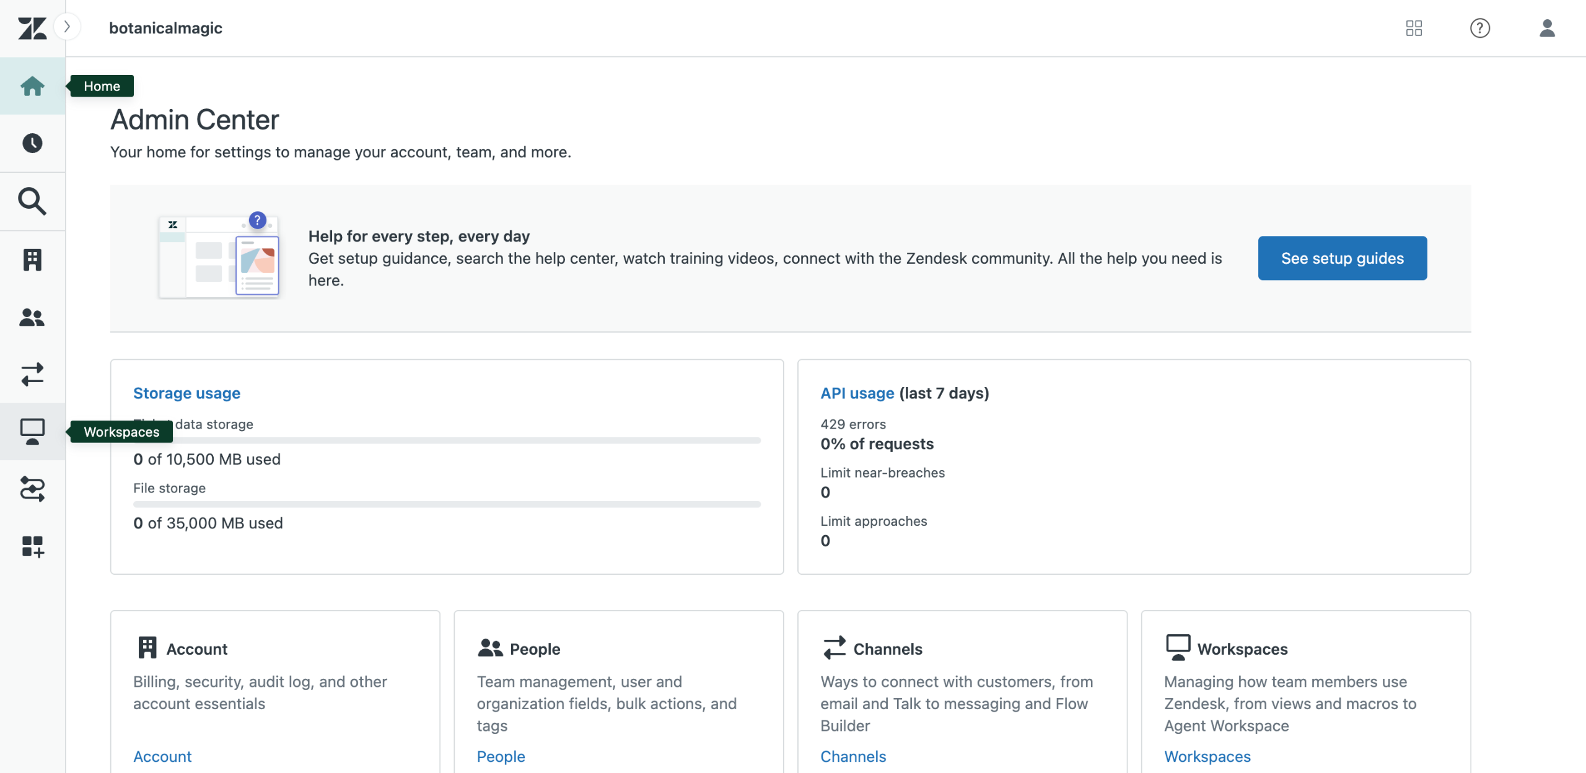Open the help question mark menu
The width and height of the screenshot is (1586, 773).
coord(1480,28)
